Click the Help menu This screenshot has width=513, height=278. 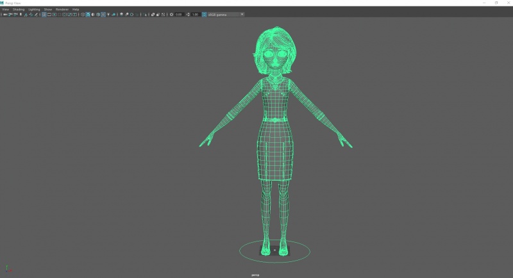(76, 10)
